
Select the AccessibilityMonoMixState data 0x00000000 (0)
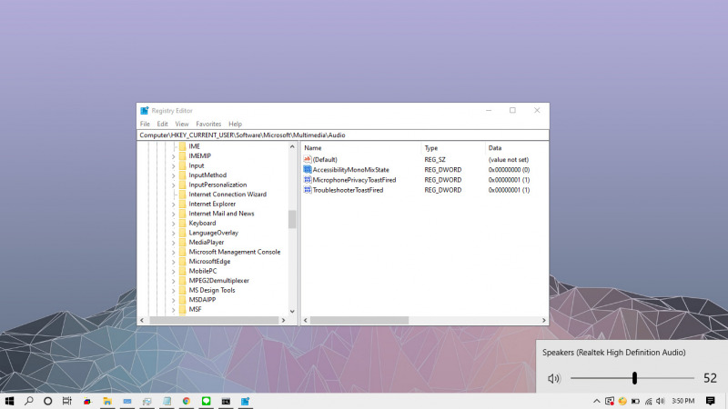click(509, 170)
